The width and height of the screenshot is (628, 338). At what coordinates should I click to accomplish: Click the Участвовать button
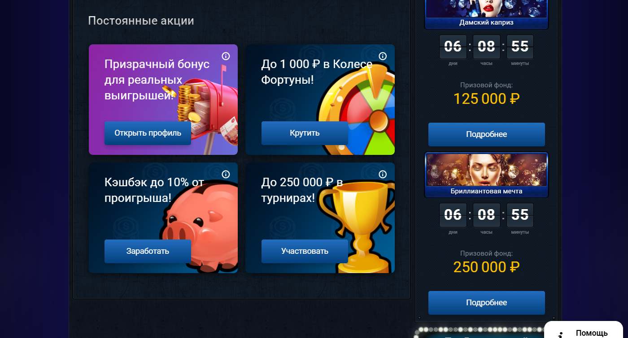305,251
